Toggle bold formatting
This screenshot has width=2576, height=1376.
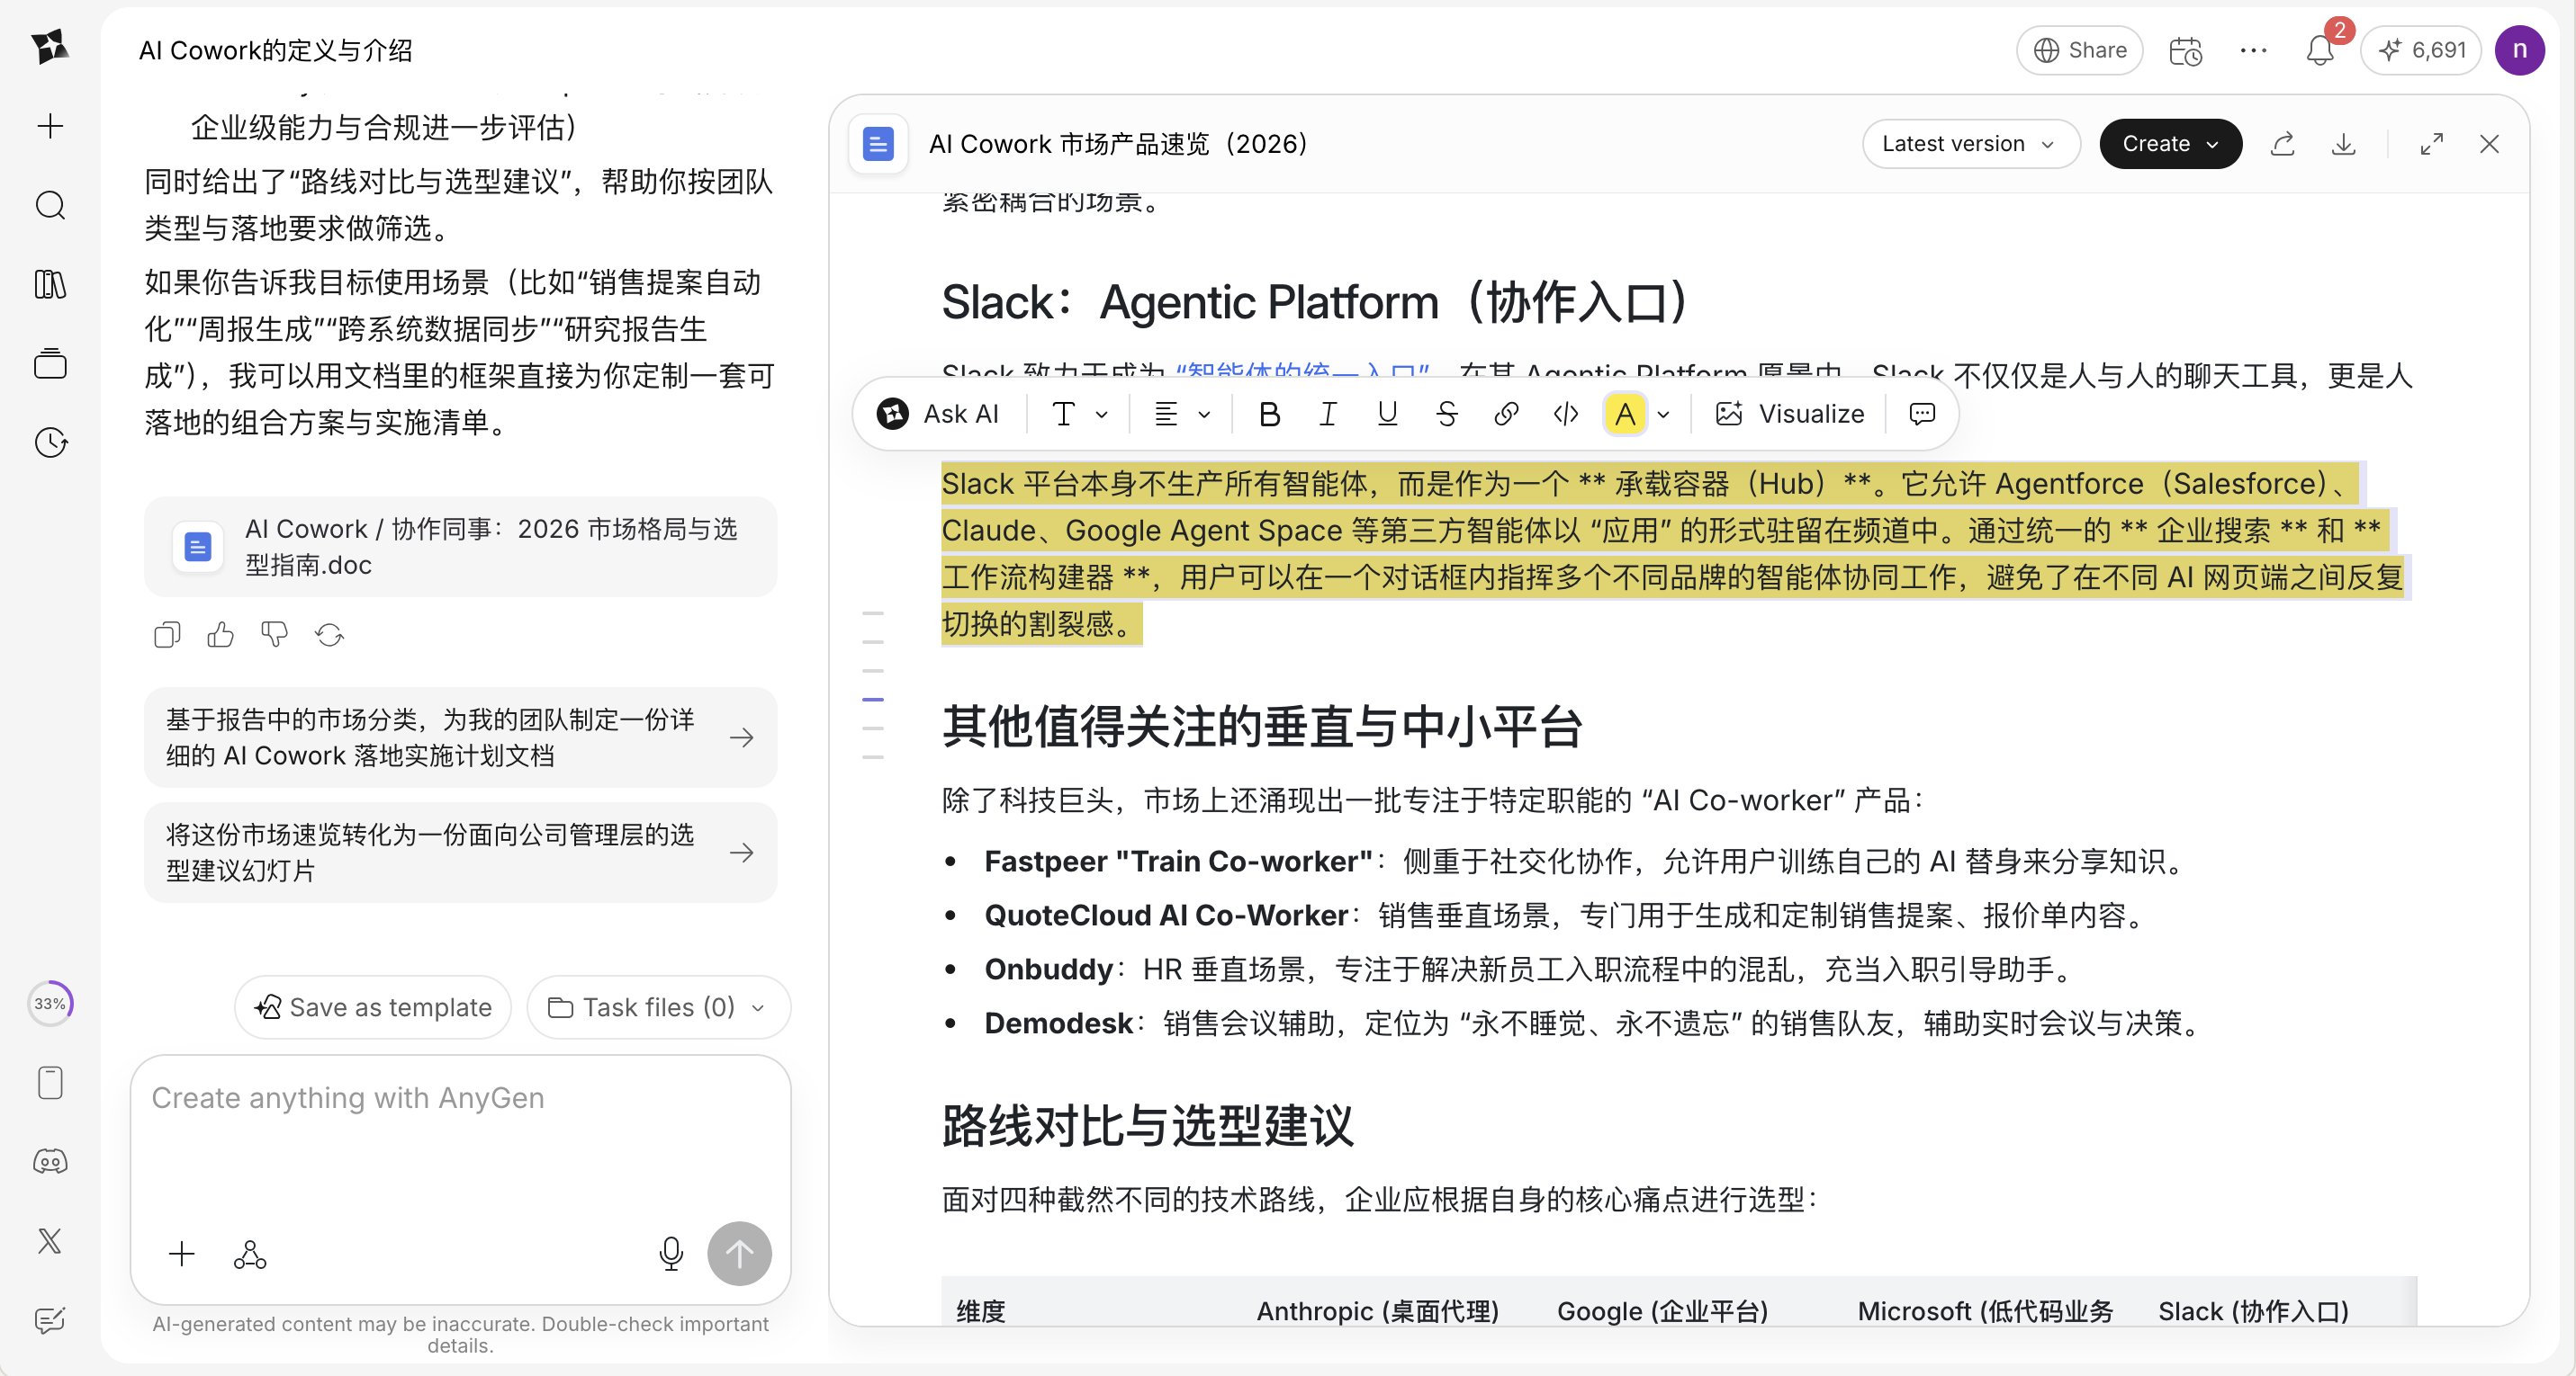[x=1268, y=413]
